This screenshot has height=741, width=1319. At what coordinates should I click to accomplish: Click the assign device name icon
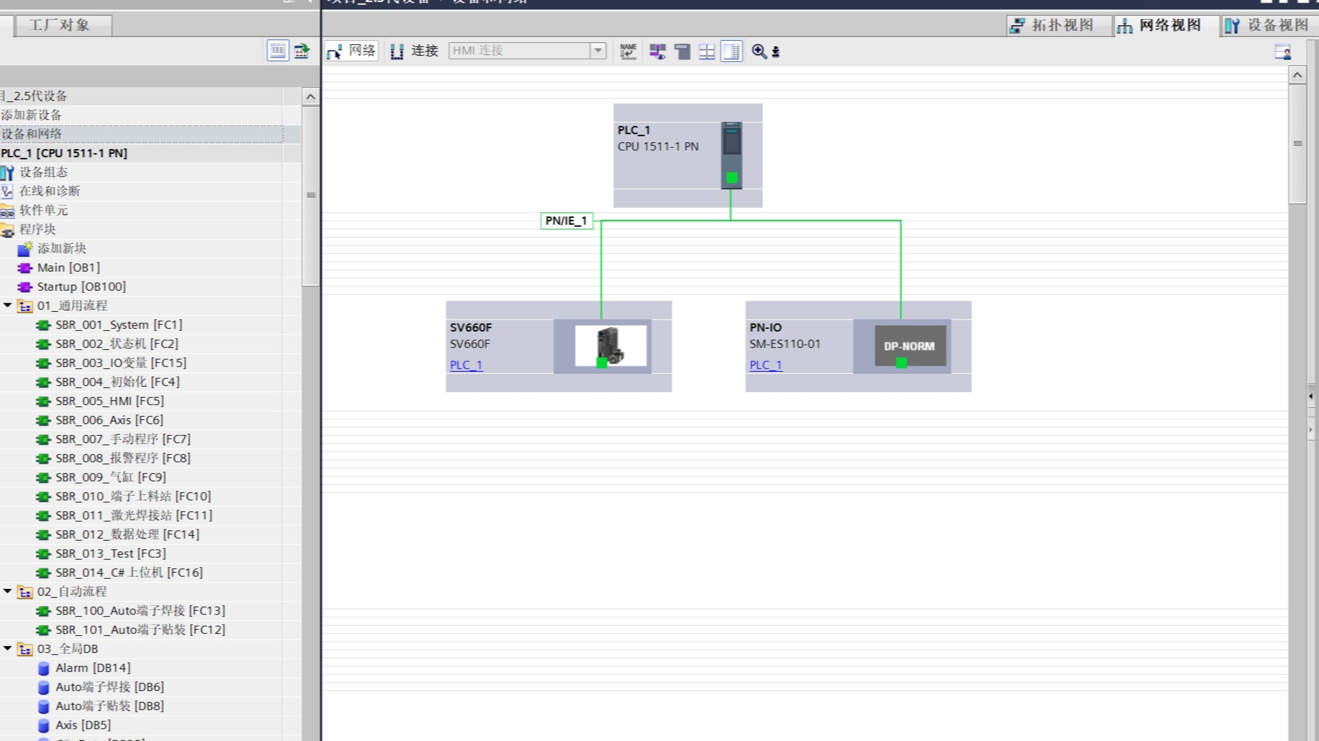tap(628, 51)
